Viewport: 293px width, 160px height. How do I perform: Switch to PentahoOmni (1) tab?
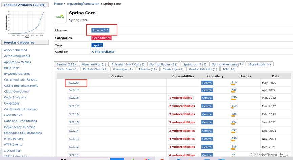(95, 69)
